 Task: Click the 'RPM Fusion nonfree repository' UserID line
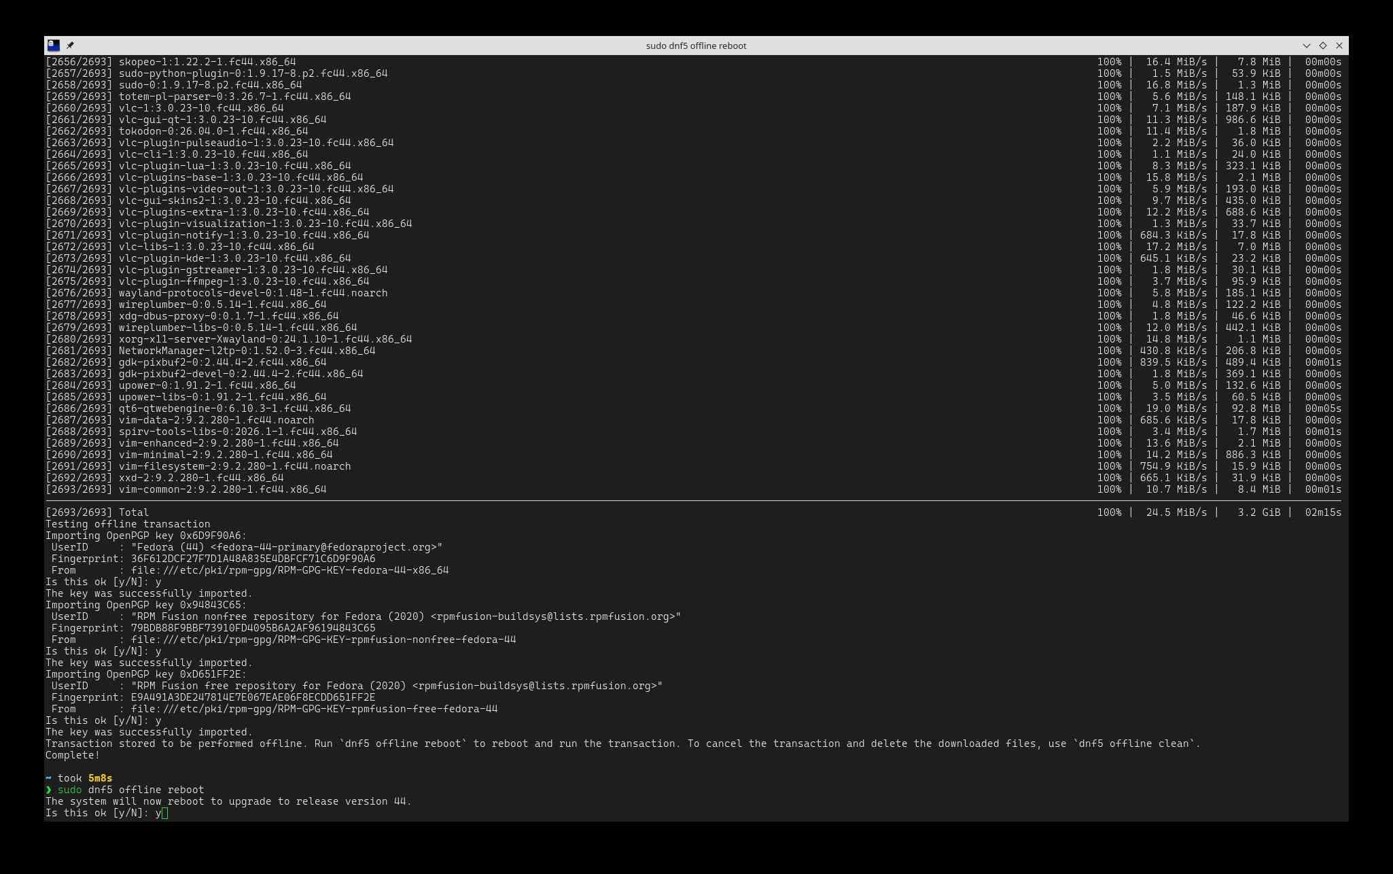point(366,616)
